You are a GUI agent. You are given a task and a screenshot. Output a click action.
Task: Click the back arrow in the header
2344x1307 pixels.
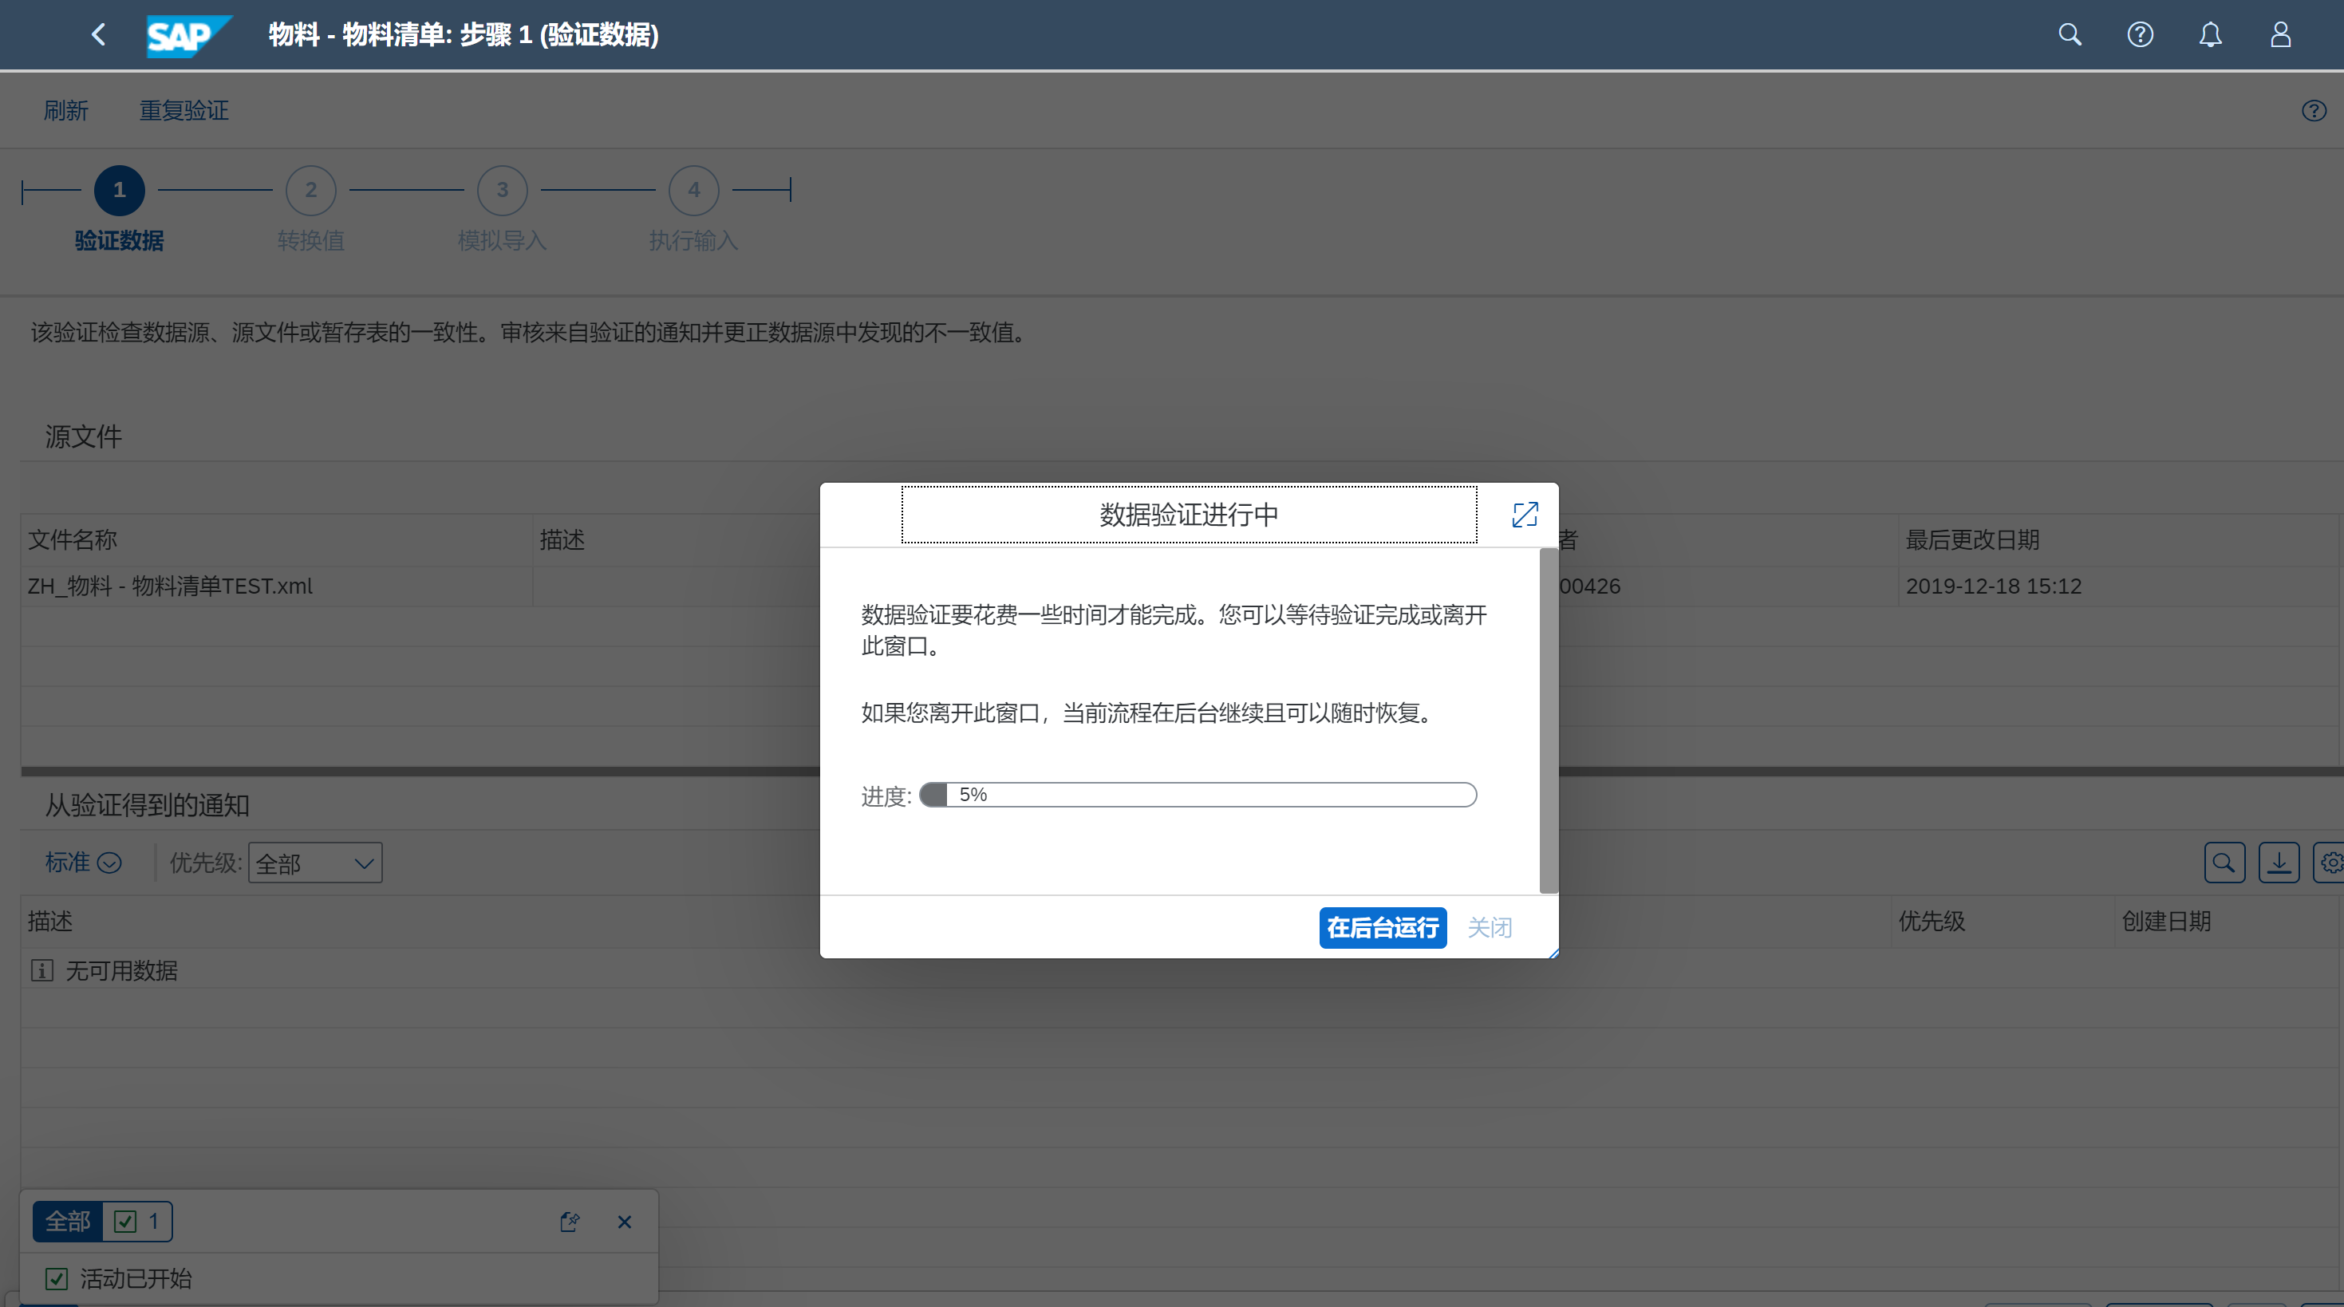coord(98,34)
